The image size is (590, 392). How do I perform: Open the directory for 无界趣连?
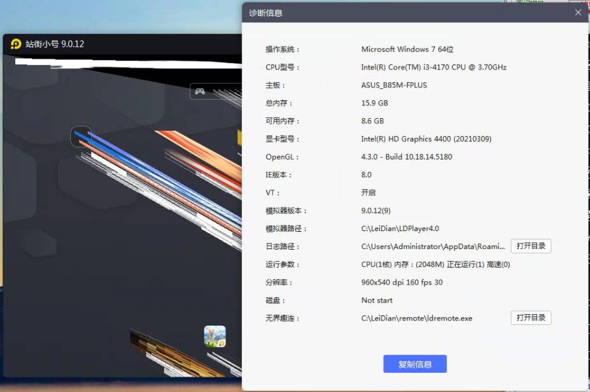[x=531, y=318]
